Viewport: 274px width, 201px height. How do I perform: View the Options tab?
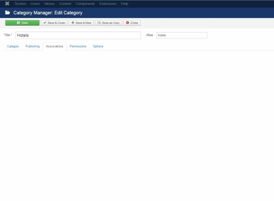coord(98,46)
